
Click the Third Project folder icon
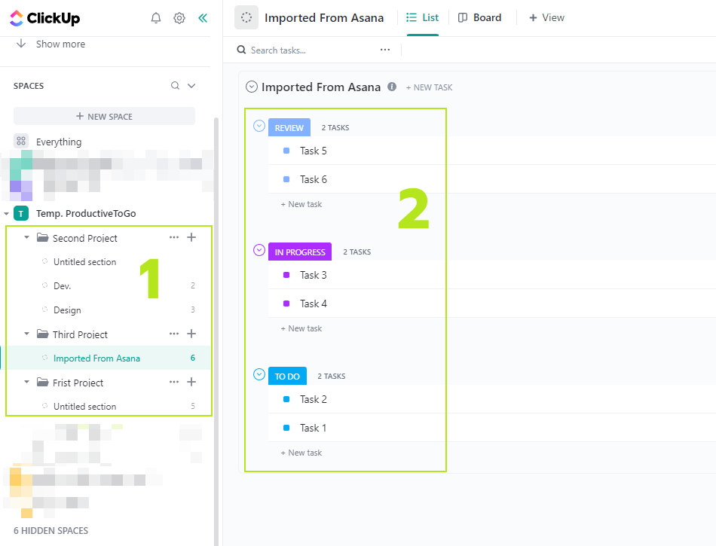click(42, 334)
